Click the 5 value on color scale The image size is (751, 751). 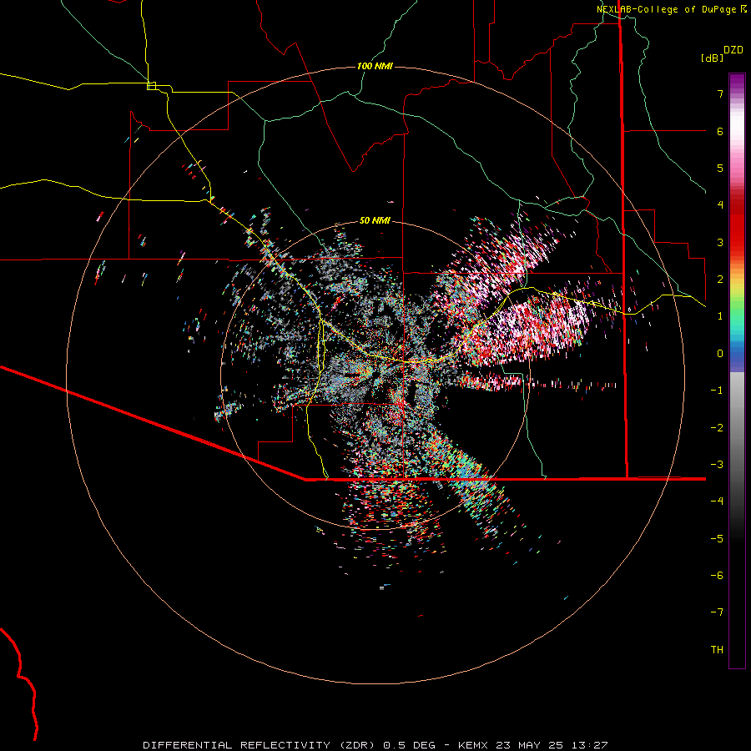[x=720, y=168]
